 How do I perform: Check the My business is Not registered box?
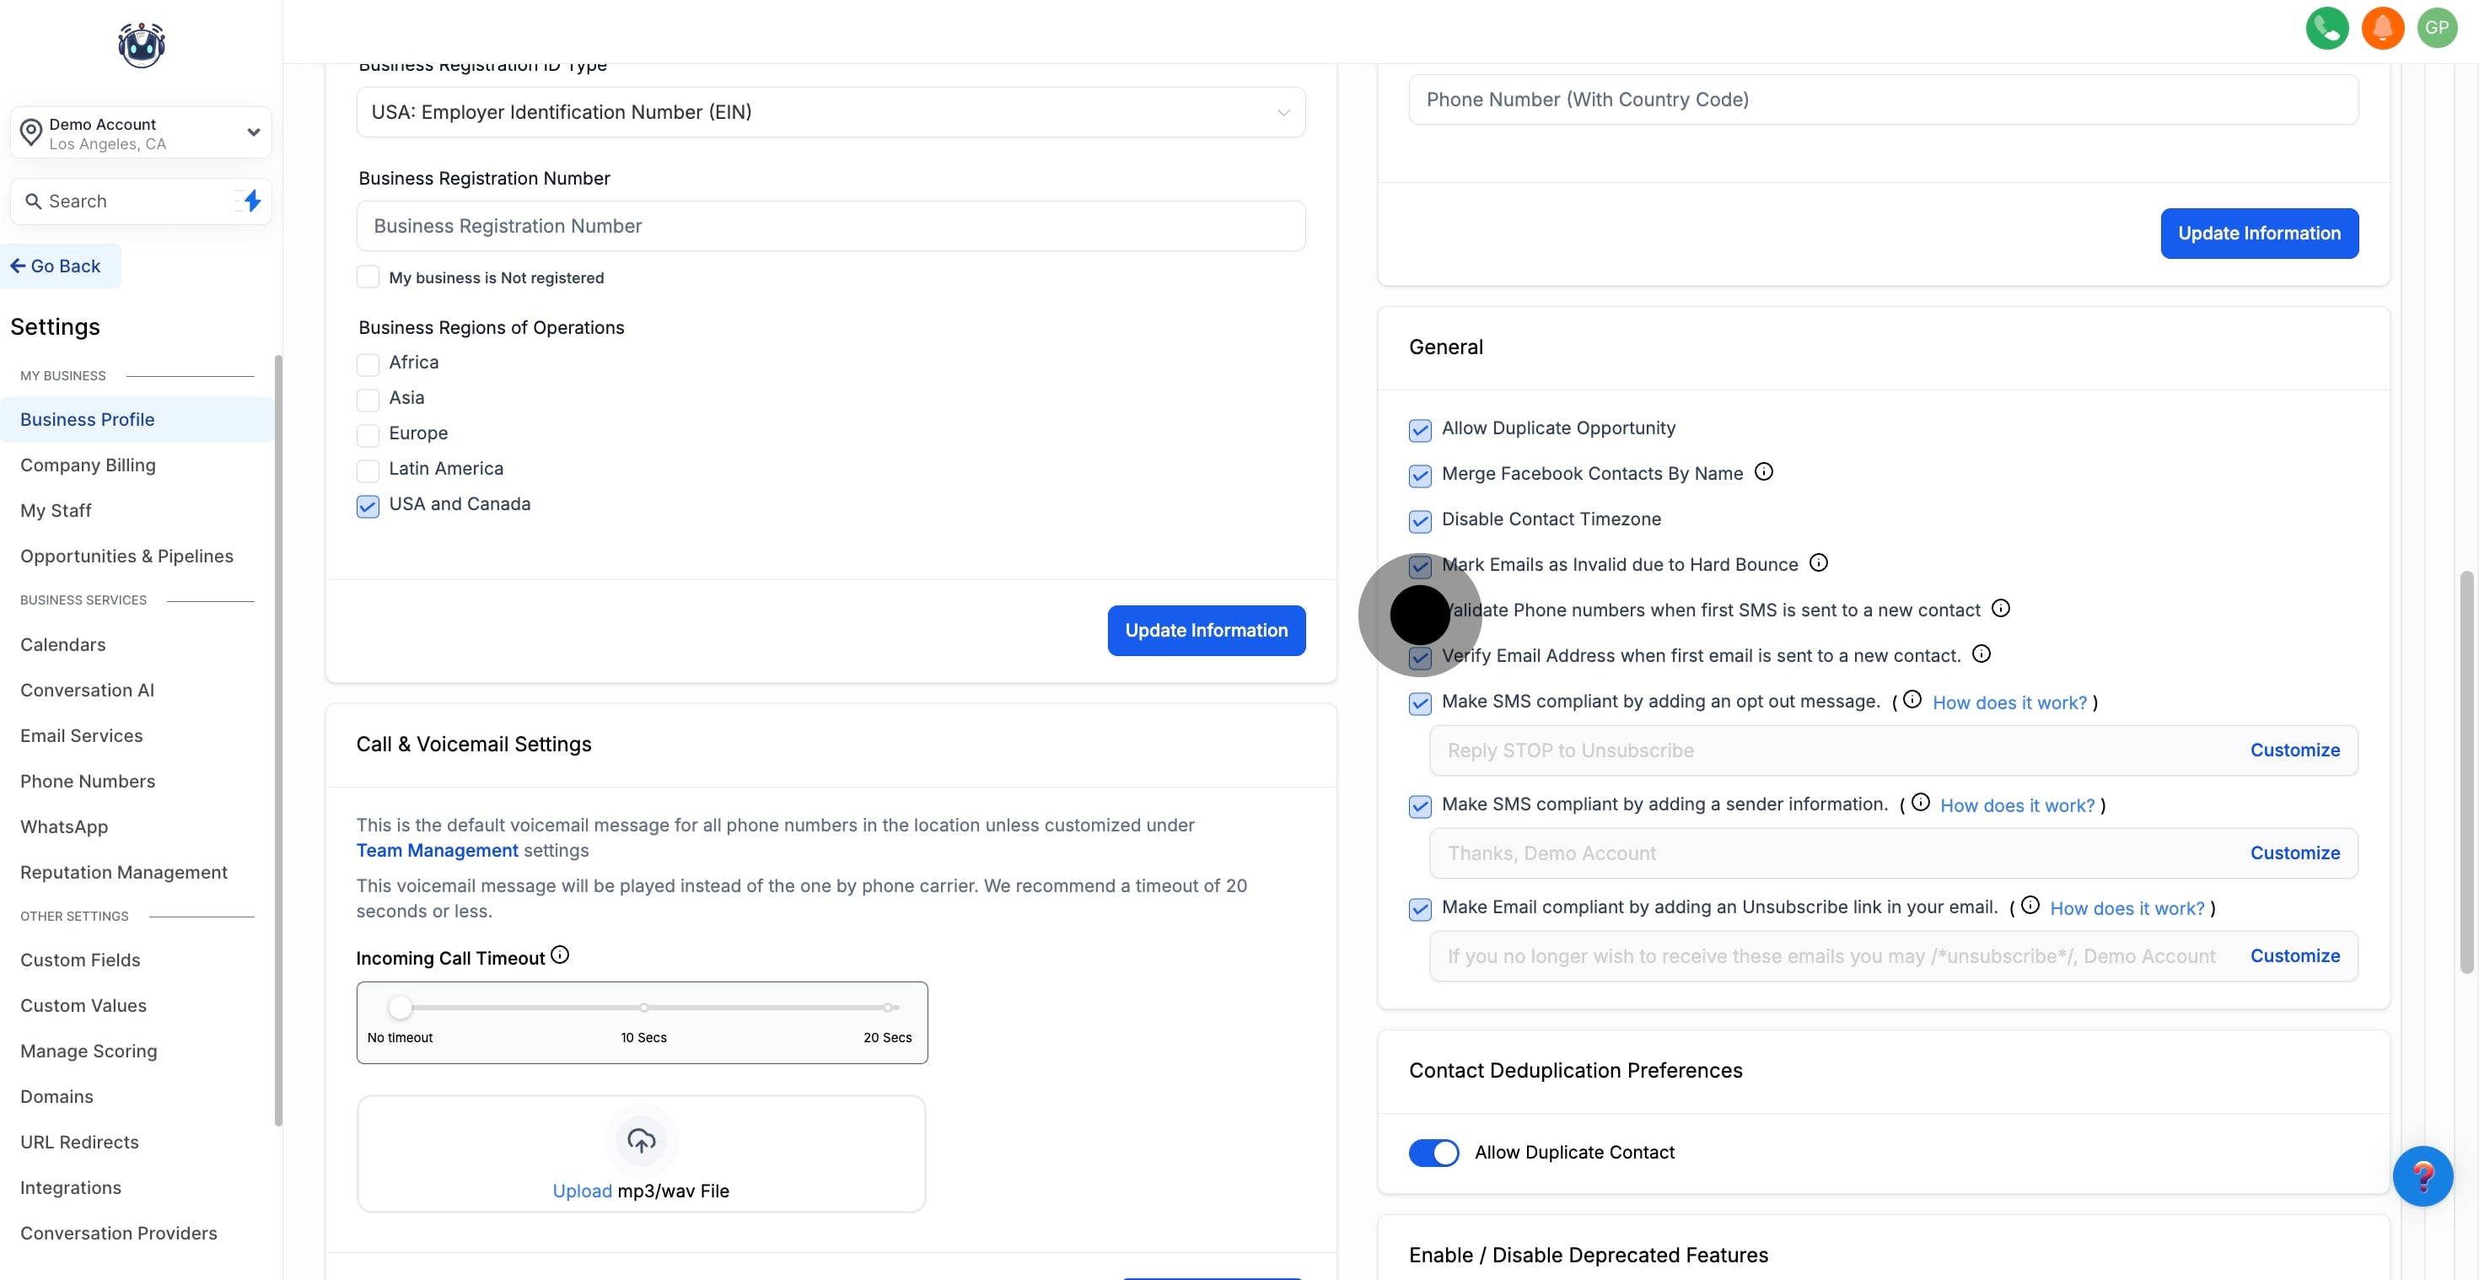pos(368,277)
